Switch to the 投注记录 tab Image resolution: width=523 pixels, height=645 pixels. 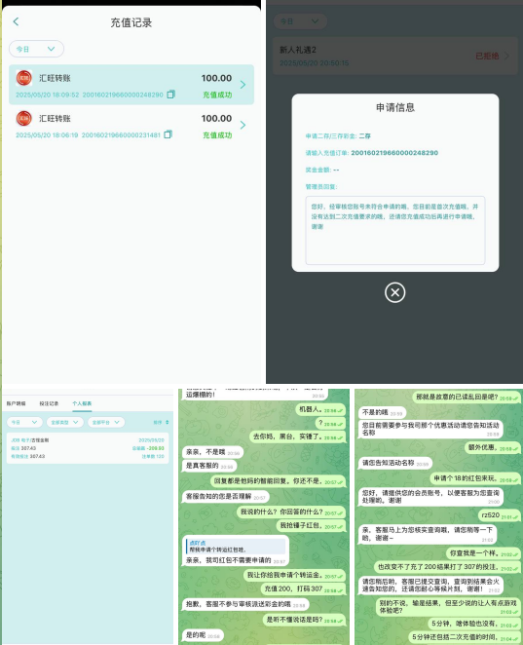pyautogui.click(x=49, y=403)
